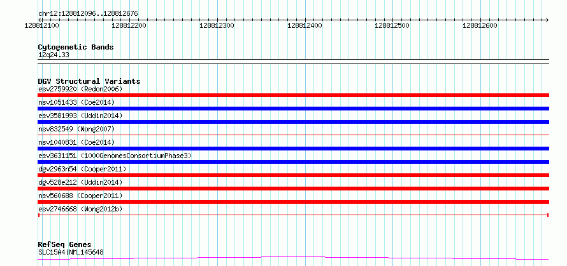The height and width of the screenshot is (266, 567).
Task: Click the magenta SLC15A4 gene track line
Action: (293, 258)
